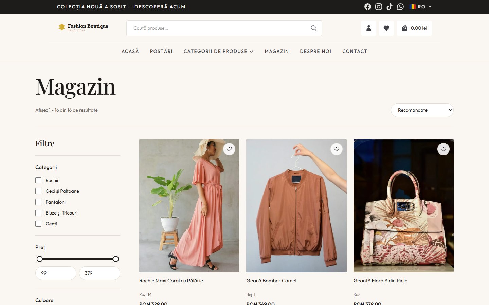
Task: Navigate to Magazin in the menu
Action: 277,51
